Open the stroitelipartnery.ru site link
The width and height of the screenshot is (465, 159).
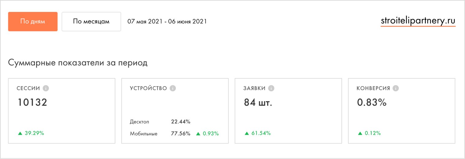tap(418, 21)
